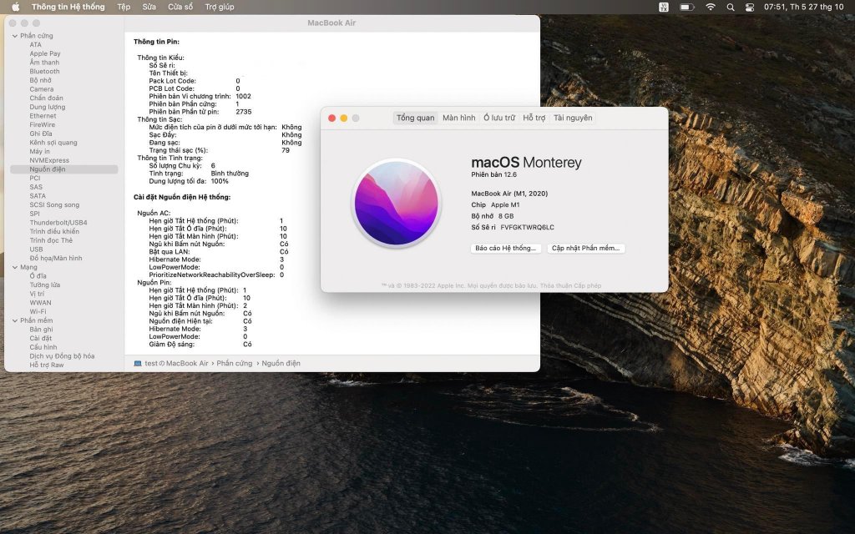The width and height of the screenshot is (855, 534).
Task: Select Nguồn điện in the sidebar
Action: tap(63, 169)
